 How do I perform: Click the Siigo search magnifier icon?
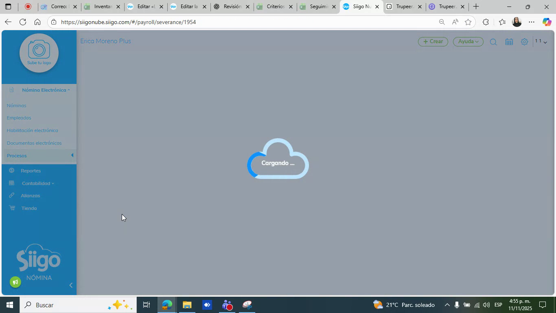pyautogui.click(x=493, y=42)
